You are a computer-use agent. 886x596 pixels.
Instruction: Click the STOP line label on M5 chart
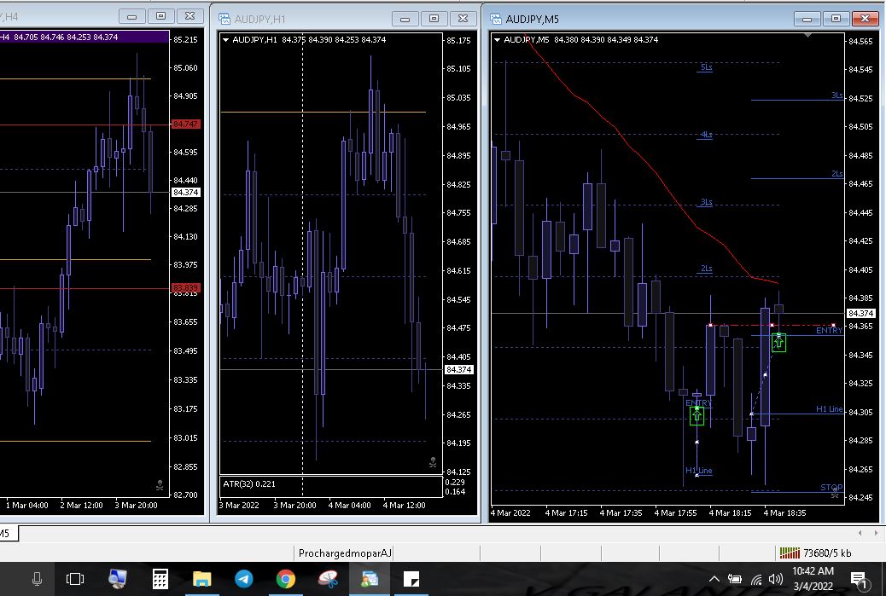(831, 488)
